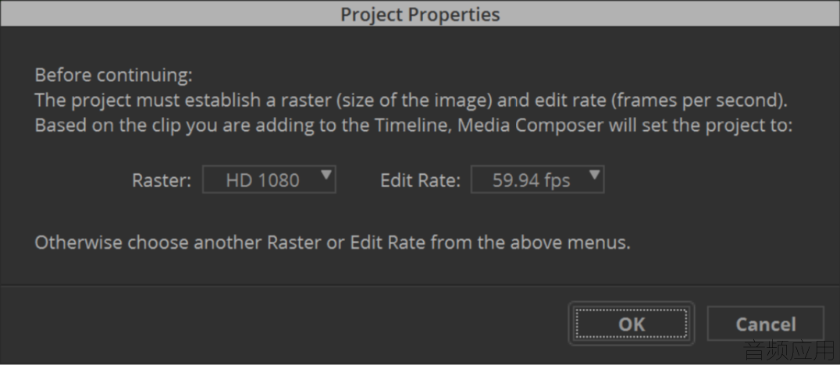The width and height of the screenshot is (840, 365).
Task: Click the "59.94 fps" value text
Action: pyautogui.click(x=531, y=180)
